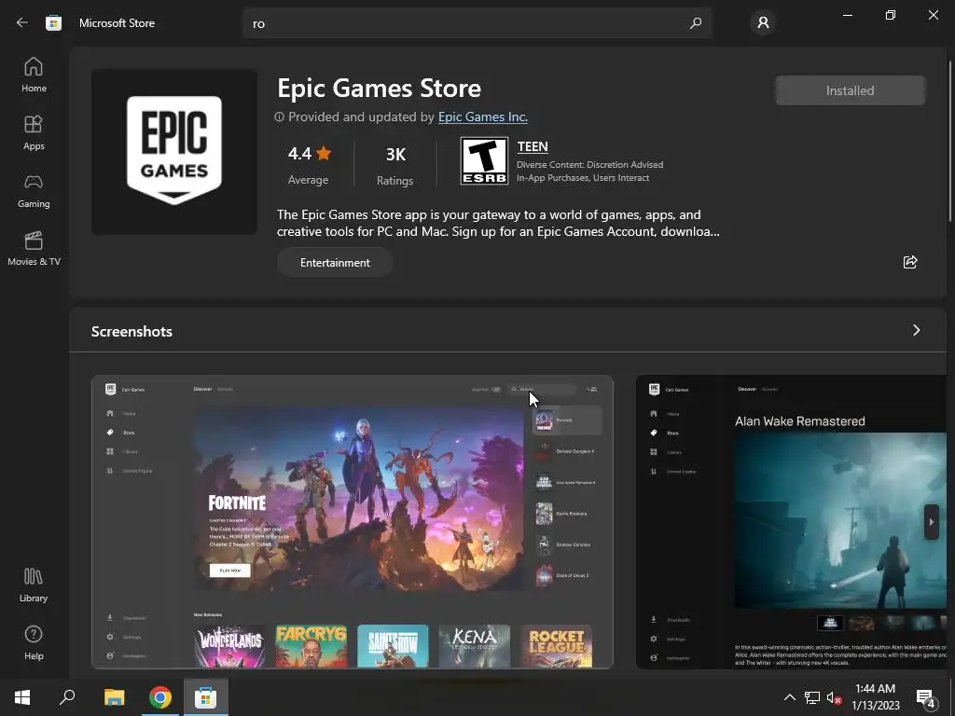Screen dimensions: 955x716
Task: Show hidden system tray icons
Action: point(789,697)
